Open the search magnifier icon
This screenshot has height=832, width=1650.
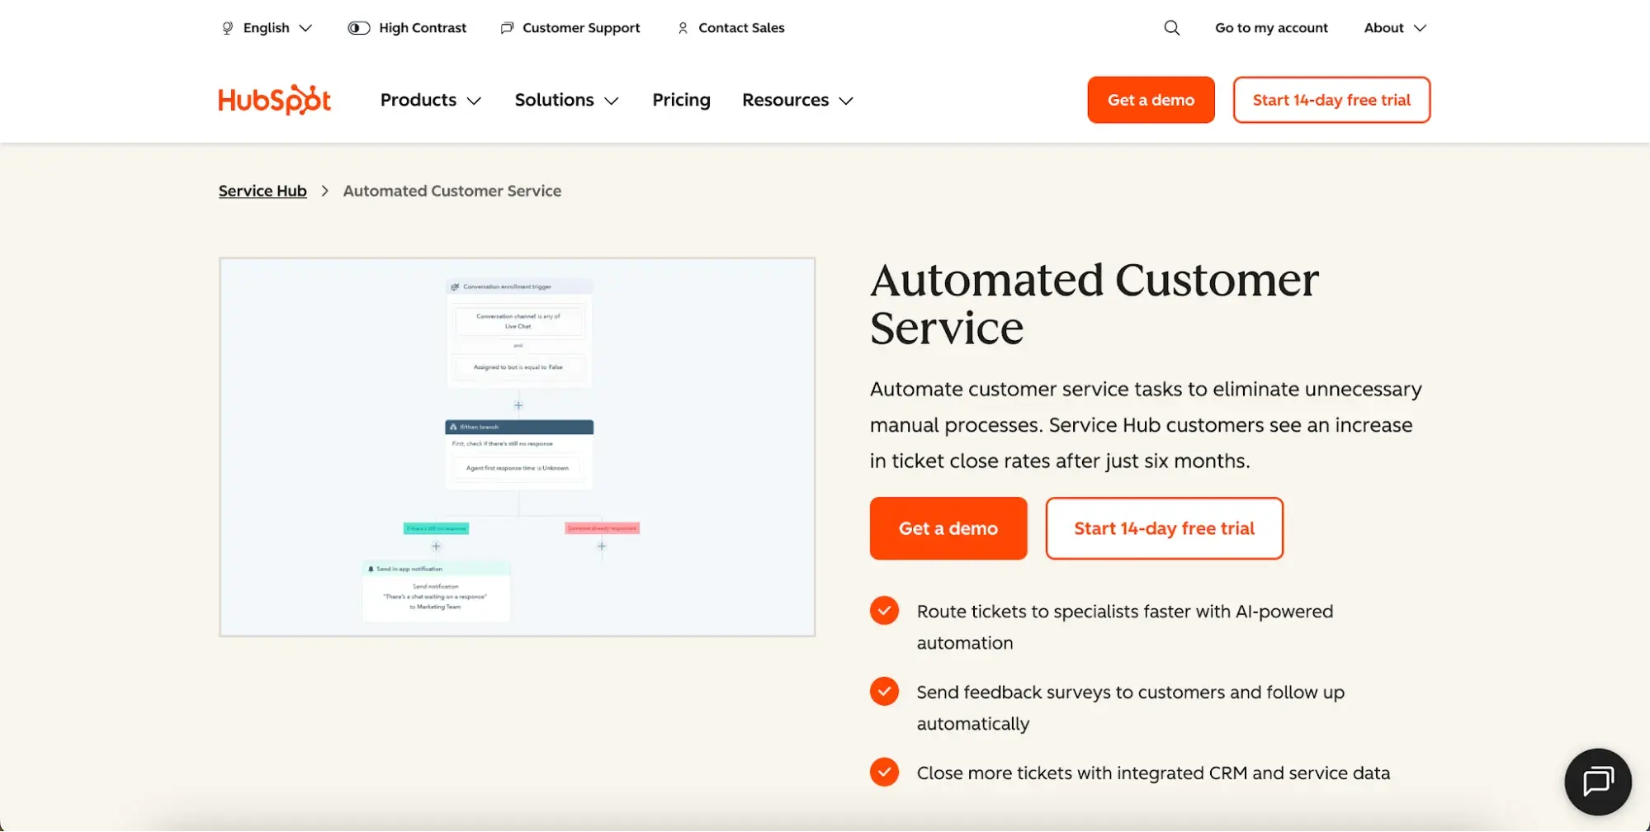tap(1171, 28)
